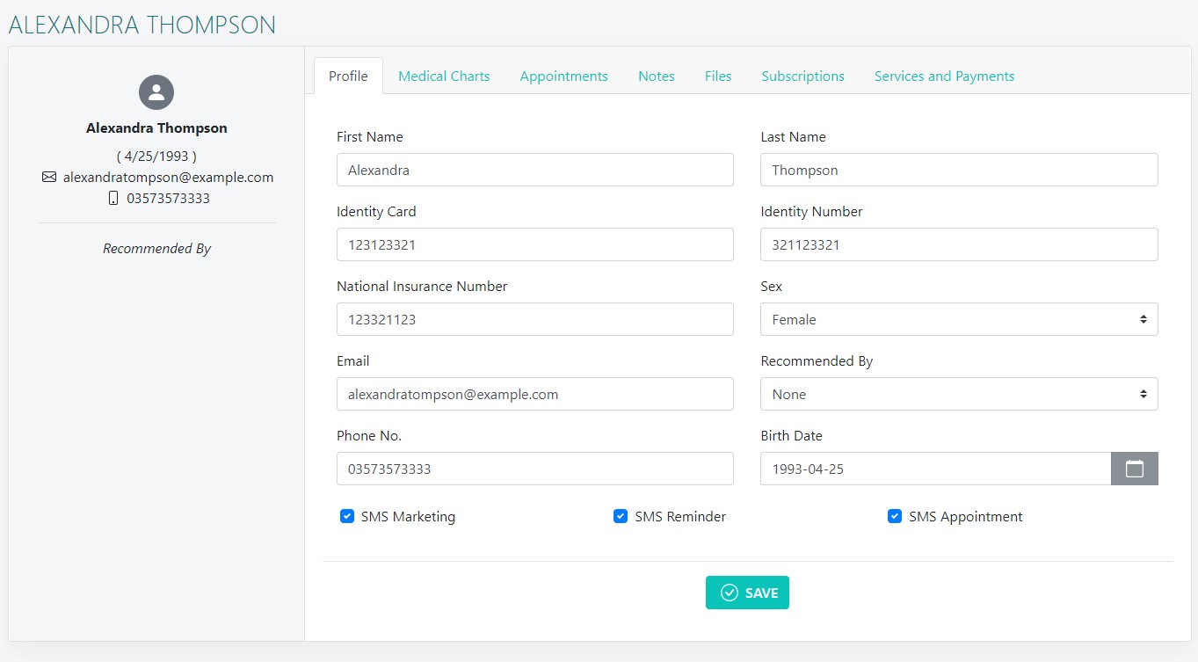The height and width of the screenshot is (662, 1198).
Task: Click the mobile phone icon in sidebar
Action: coord(113,199)
